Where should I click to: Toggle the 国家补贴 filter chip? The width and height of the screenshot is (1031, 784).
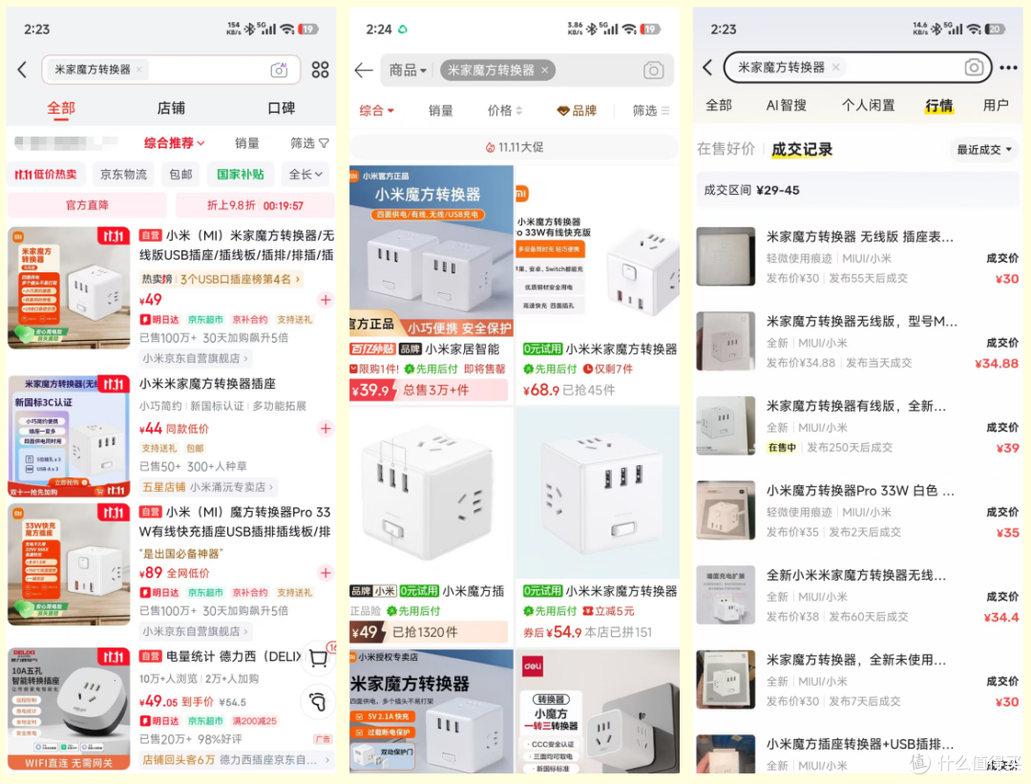tap(241, 175)
